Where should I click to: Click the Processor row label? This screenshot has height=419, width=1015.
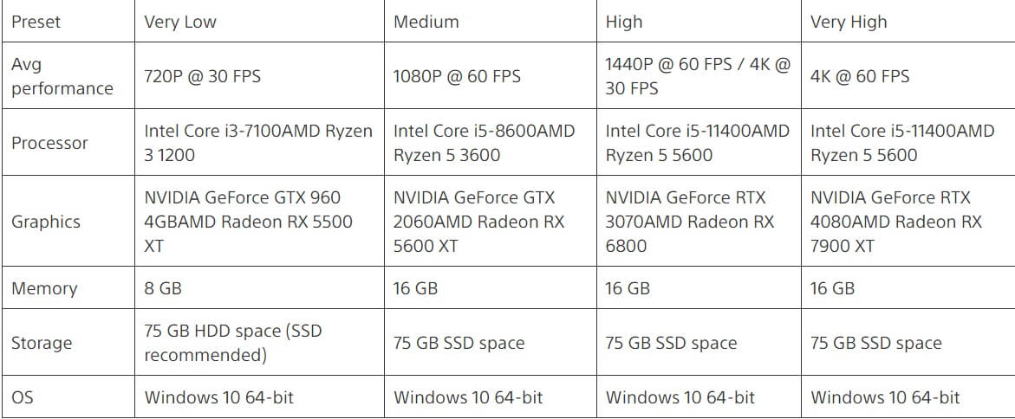(68, 142)
